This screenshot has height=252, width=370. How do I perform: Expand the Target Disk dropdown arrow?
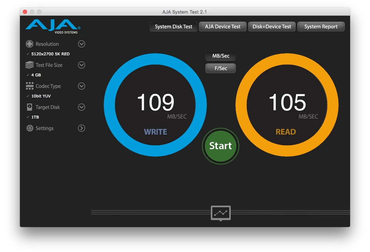(82, 107)
